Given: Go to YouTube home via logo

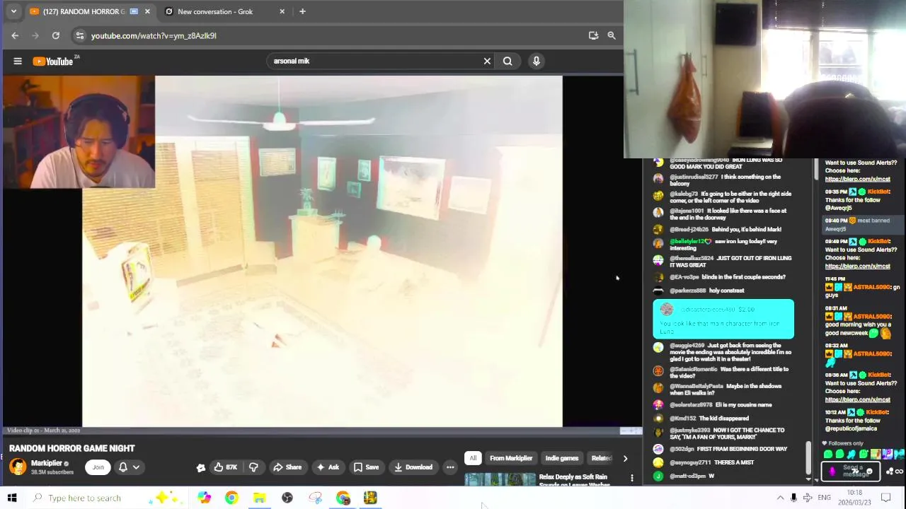Looking at the screenshot, I should [53, 62].
